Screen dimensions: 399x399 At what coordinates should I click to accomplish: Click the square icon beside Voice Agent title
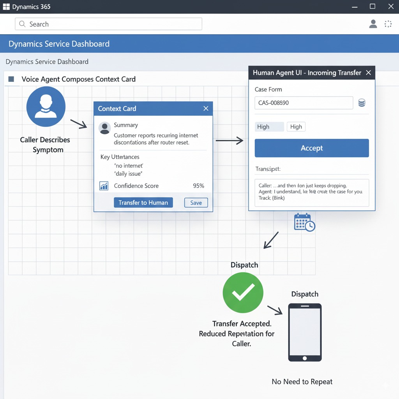pyautogui.click(x=11, y=79)
